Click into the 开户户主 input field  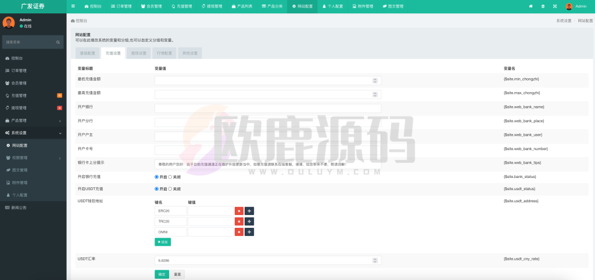pos(268,136)
